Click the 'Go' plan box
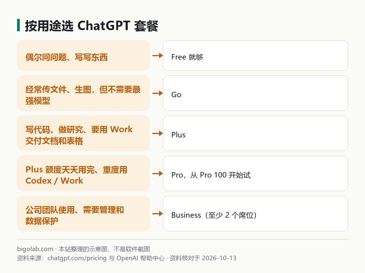This screenshot has width=365, height=273. coord(255,93)
